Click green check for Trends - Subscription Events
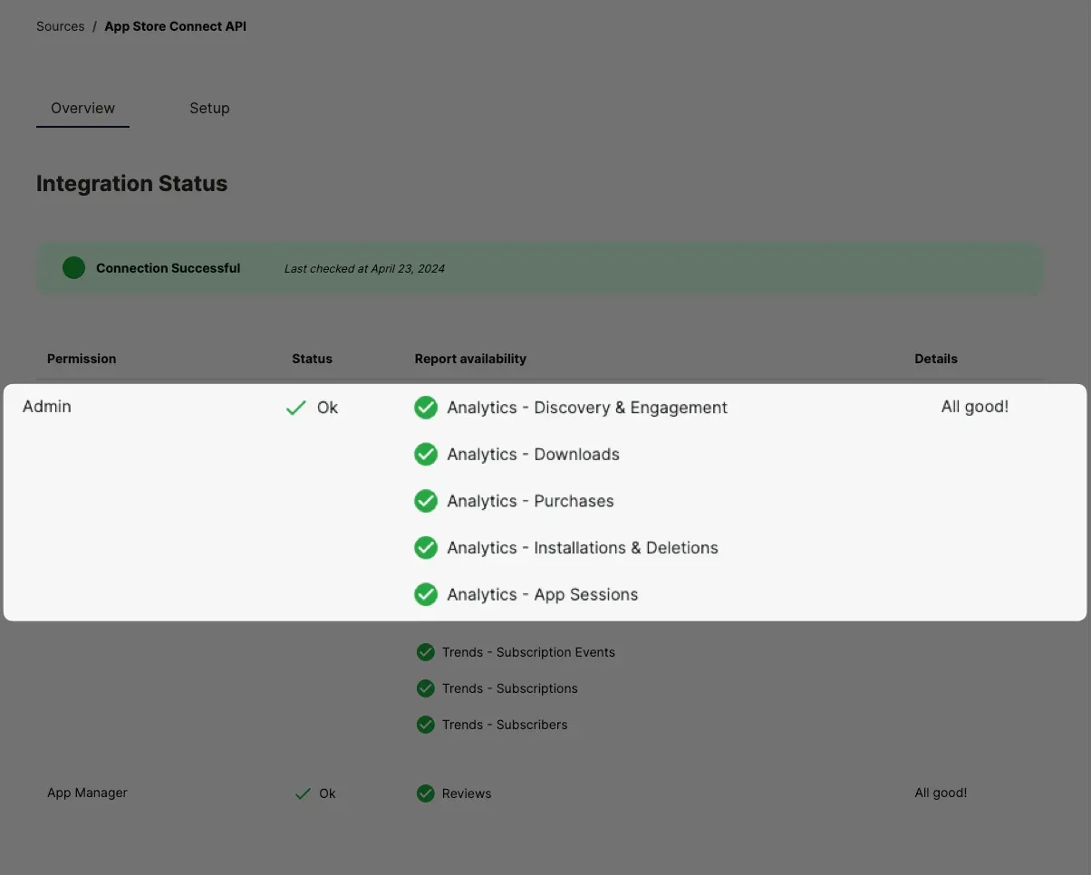Image resolution: width=1091 pixels, height=875 pixels. click(426, 652)
